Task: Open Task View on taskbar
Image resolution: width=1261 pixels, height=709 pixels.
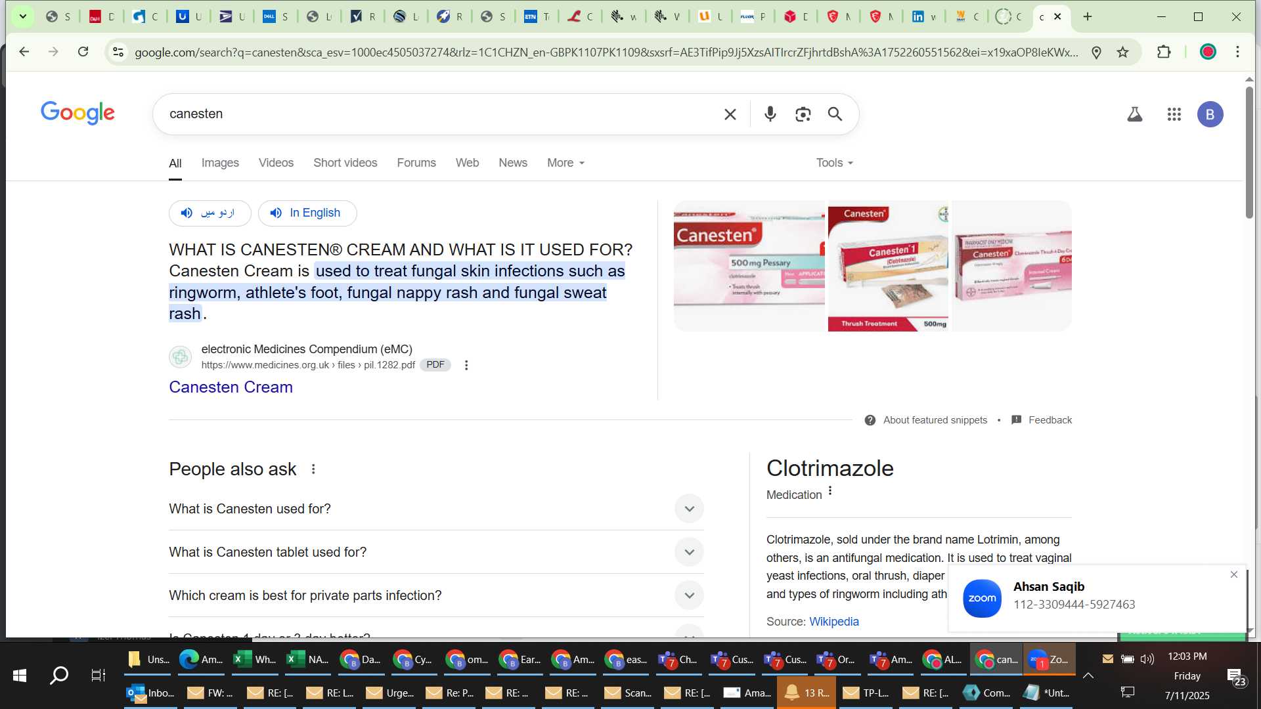Action: (x=99, y=675)
